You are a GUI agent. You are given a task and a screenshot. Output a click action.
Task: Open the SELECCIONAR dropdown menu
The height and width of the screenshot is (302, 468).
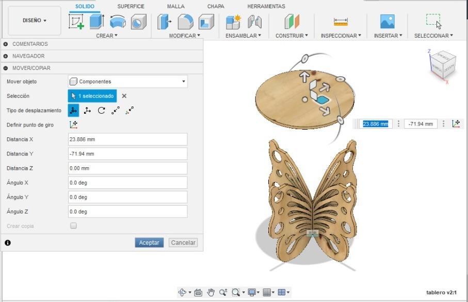pyautogui.click(x=433, y=35)
